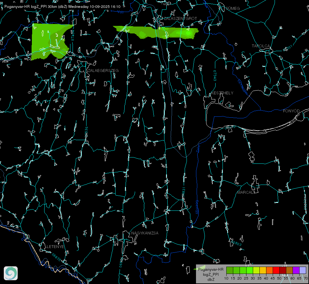Image resolution: width=309 pixels, height=284 pixels.
Task: Click the NAGYKANIZSA city label
Action: pyautogui.click(x=145, y=233)
